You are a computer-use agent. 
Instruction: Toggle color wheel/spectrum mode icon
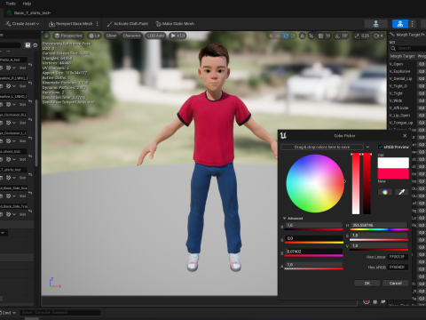[385, 192]
